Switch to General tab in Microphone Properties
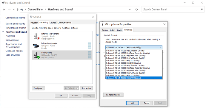Viewport: 206px width, 108px height. 105,30
